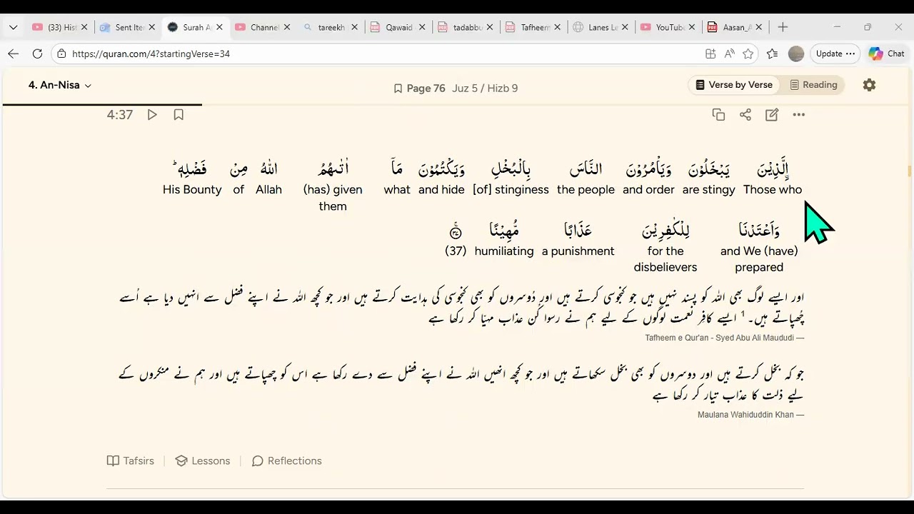The image size is (914, 514).
Task: Click the Arabic word for 'and hide'
Action: (x=441, y=168)
